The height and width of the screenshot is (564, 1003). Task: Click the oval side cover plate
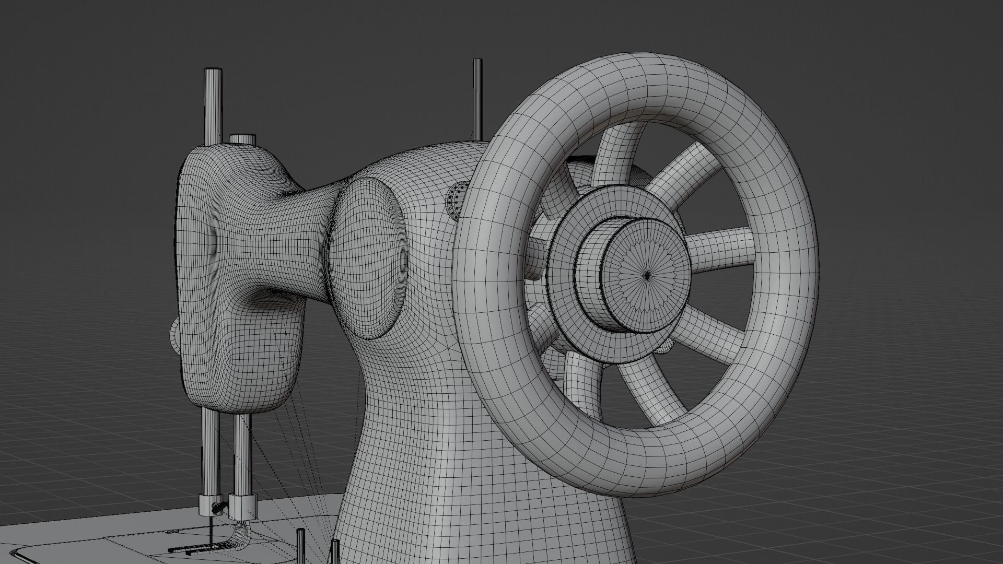(x=370, y=258)
